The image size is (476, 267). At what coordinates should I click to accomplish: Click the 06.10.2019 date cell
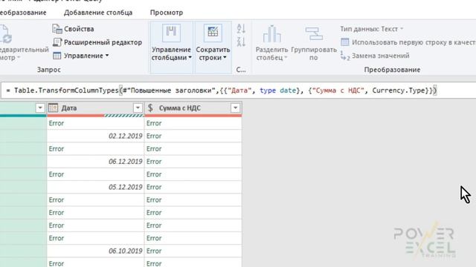click(95, 251)
